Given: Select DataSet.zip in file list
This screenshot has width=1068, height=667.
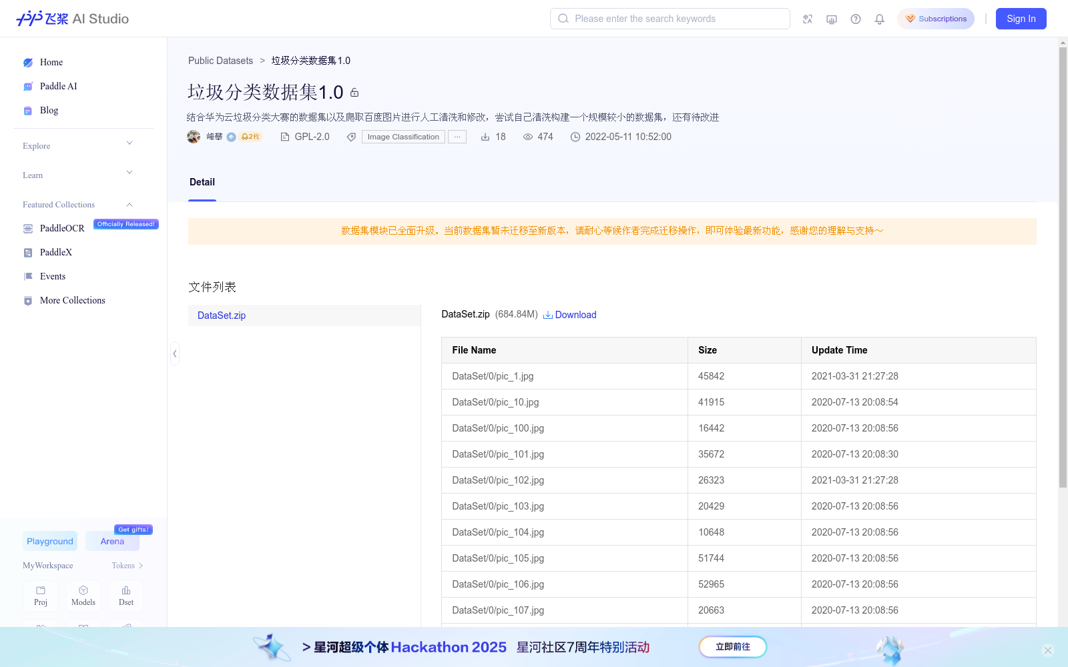Looking at the screenshot, I should click(304, 315).
